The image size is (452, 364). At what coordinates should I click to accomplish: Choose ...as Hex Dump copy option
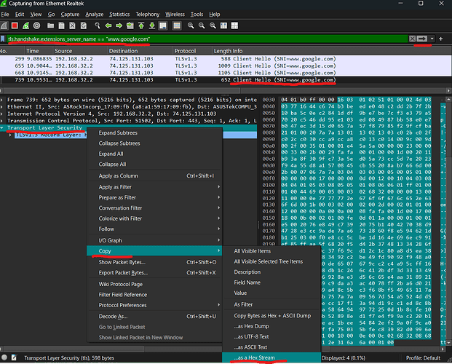[271, 326]
